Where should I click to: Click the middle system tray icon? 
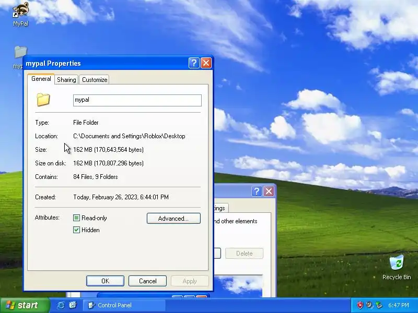[369, 305]
